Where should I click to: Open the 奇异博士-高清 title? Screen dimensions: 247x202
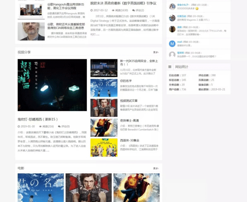point(129,121)
